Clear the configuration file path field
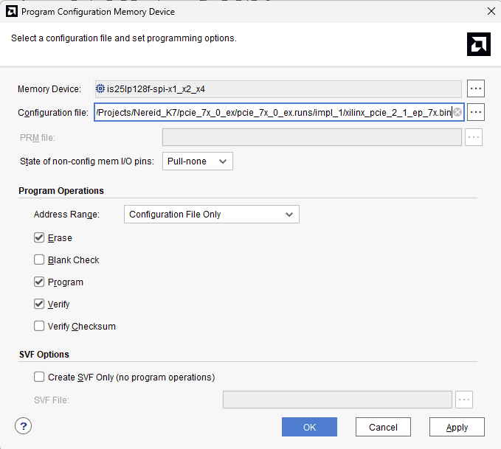Screen dimensions: 501x449 pyautogui.click(x=457, y=113)
